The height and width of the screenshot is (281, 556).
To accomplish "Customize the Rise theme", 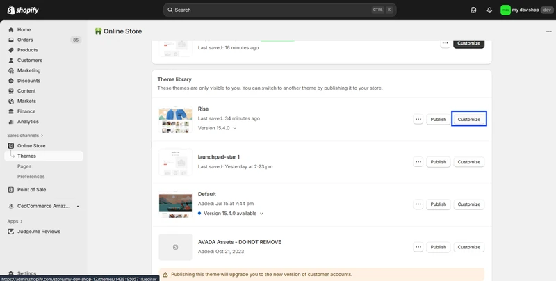I will (468, 119).
